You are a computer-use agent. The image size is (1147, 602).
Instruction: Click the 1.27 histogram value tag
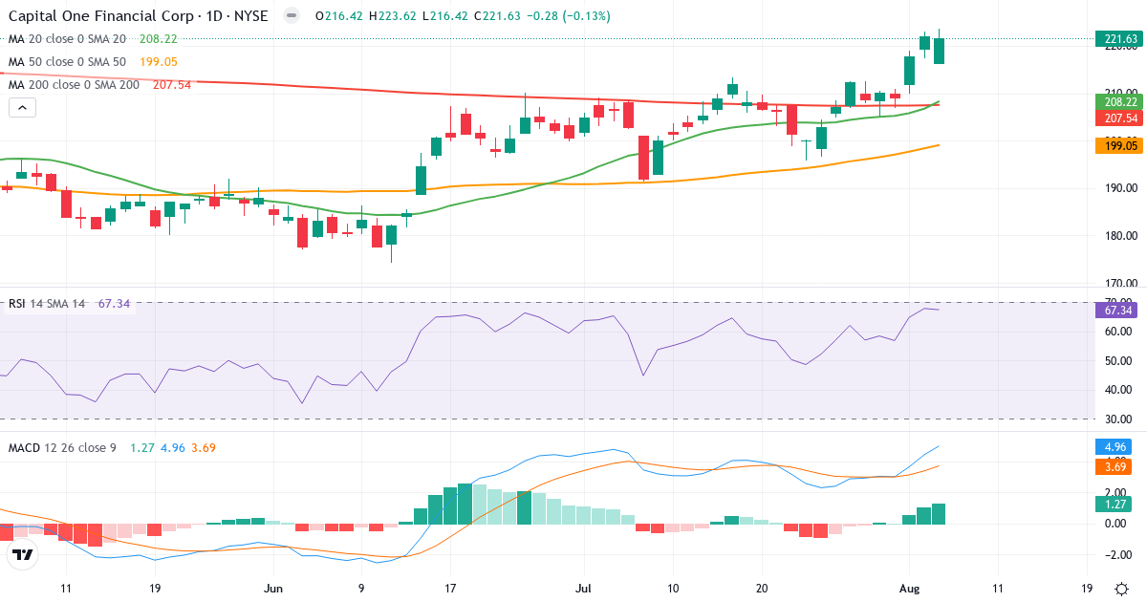[x=1115, y=504]
